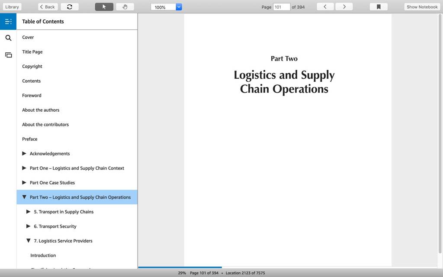
Task: Open the flashcards icon in sidebar
Action: (x=9, y=55)
